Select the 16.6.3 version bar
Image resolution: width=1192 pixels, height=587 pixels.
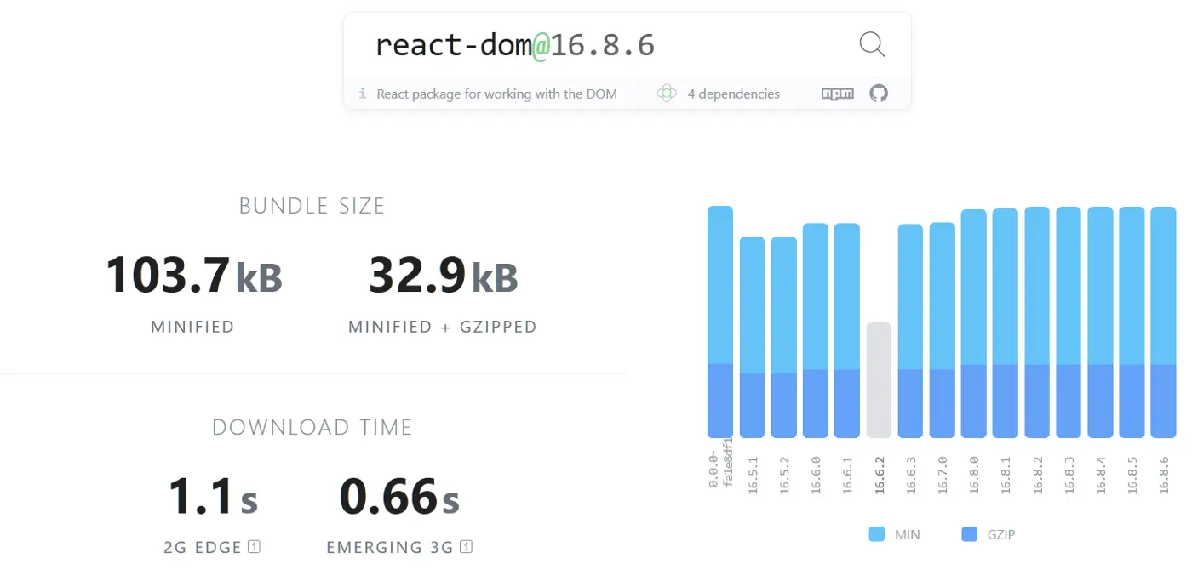click(x=911, y=331)
